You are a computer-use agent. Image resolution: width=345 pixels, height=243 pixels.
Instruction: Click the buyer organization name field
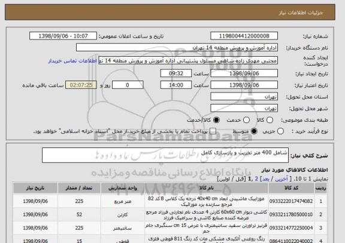point(177,47)
